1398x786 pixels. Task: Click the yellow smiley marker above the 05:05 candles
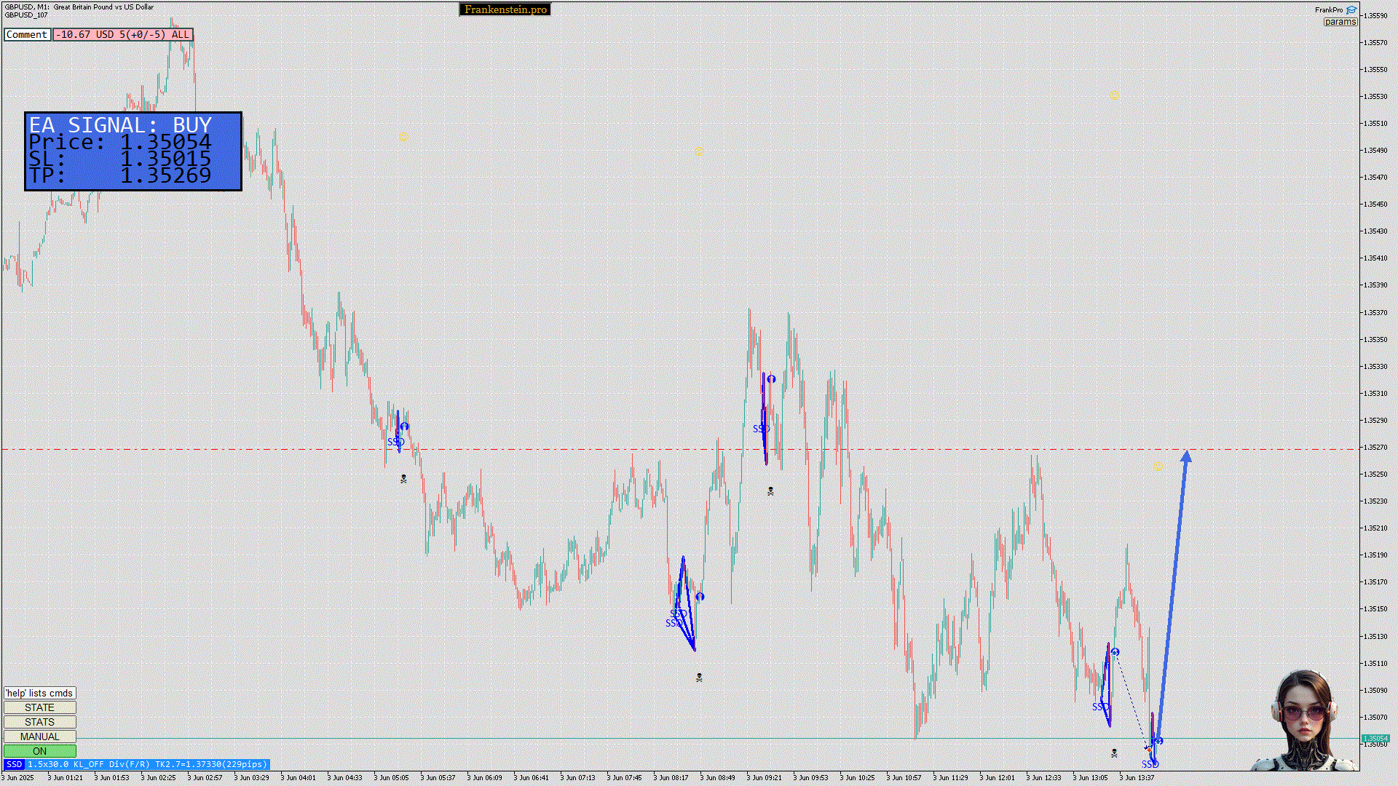pos(403,136)
